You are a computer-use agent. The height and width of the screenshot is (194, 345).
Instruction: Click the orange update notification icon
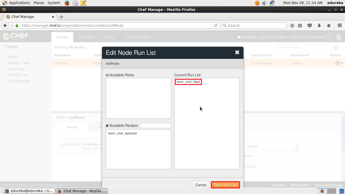[x=257, y=3]
